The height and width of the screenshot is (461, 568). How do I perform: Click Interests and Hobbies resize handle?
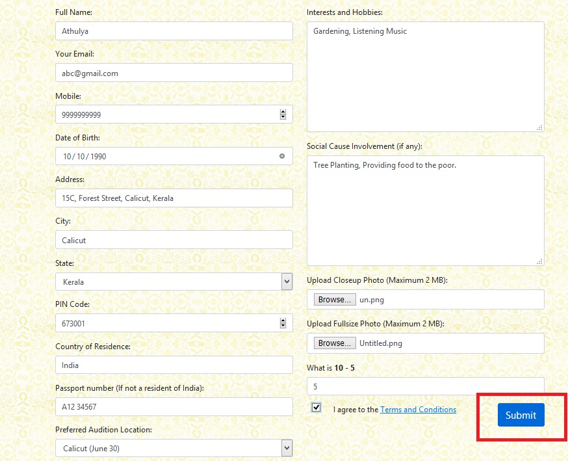(539, 127)
